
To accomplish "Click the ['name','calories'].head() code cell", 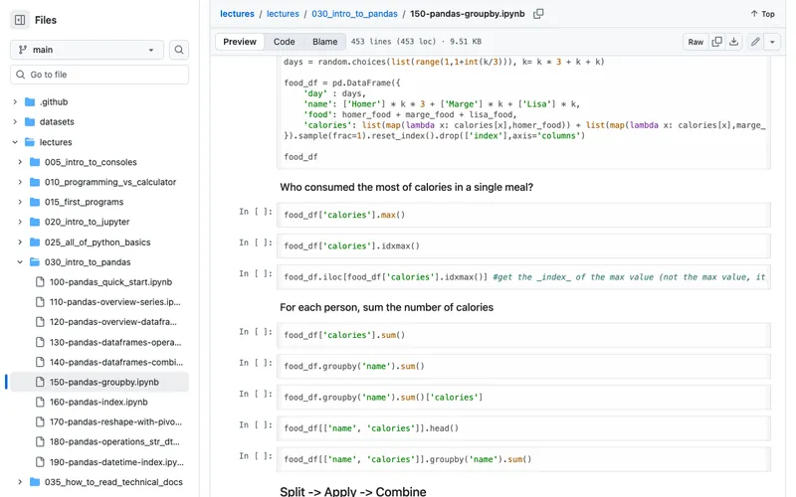I will 523,428.
